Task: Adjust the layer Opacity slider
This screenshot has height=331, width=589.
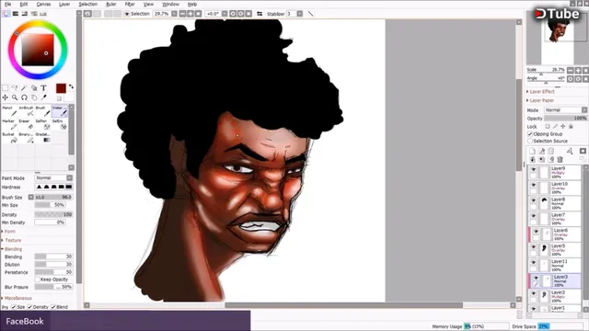Action: coord(566,119)
